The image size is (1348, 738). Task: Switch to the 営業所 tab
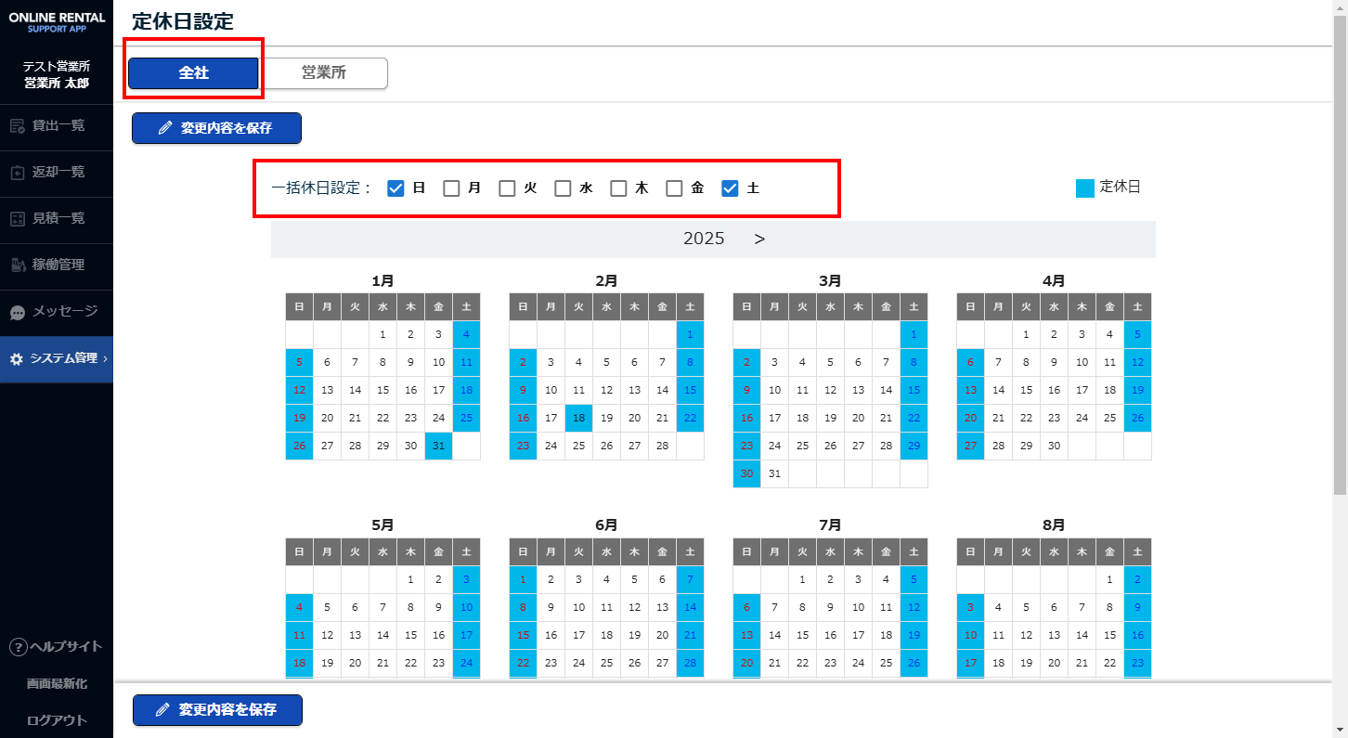point(323,72)
